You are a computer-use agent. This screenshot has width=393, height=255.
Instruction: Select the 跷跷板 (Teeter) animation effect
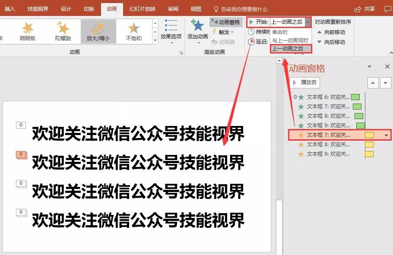pos(28,30)
